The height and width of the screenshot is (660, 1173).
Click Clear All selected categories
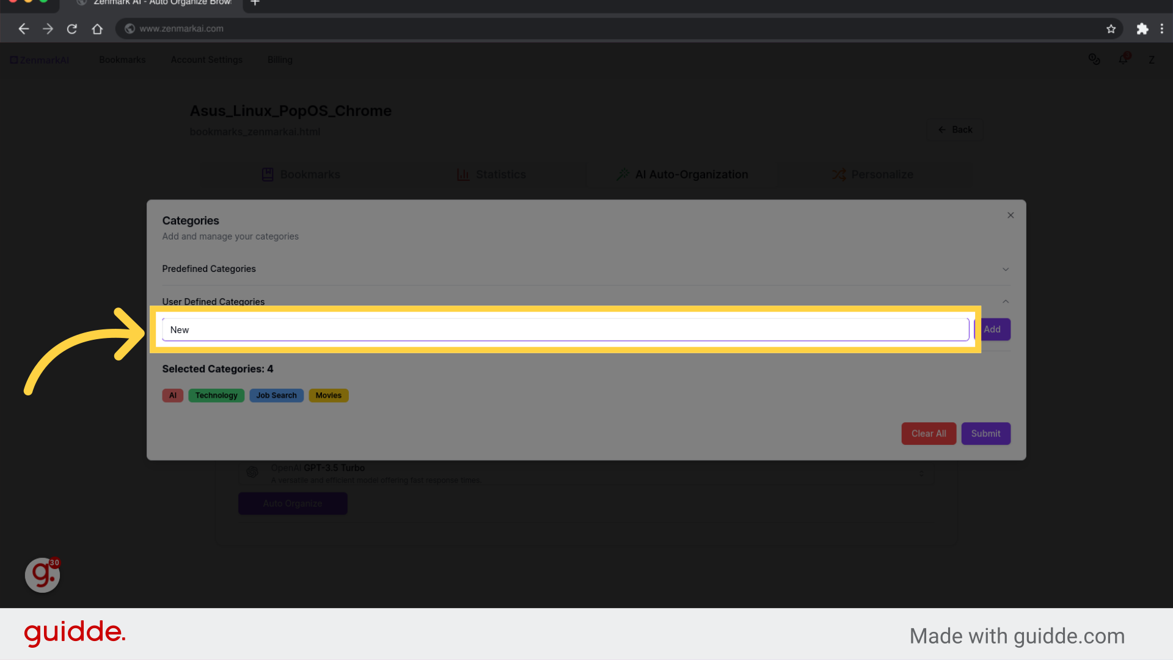(x=928, y=433)
